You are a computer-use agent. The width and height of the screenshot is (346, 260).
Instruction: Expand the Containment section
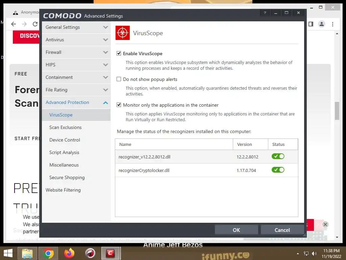(76, 78)
